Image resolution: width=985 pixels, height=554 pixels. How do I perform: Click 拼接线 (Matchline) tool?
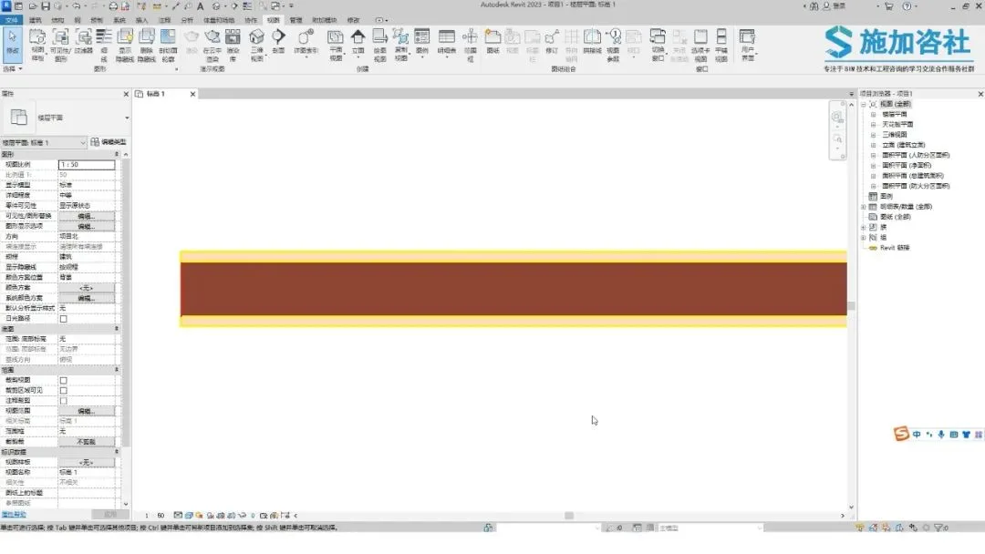coord(593,41)
